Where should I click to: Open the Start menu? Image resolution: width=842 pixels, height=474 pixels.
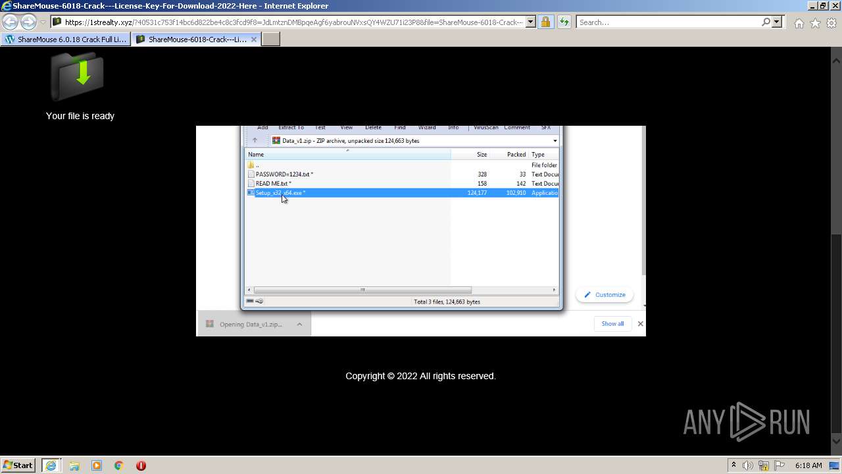[18, 465]
